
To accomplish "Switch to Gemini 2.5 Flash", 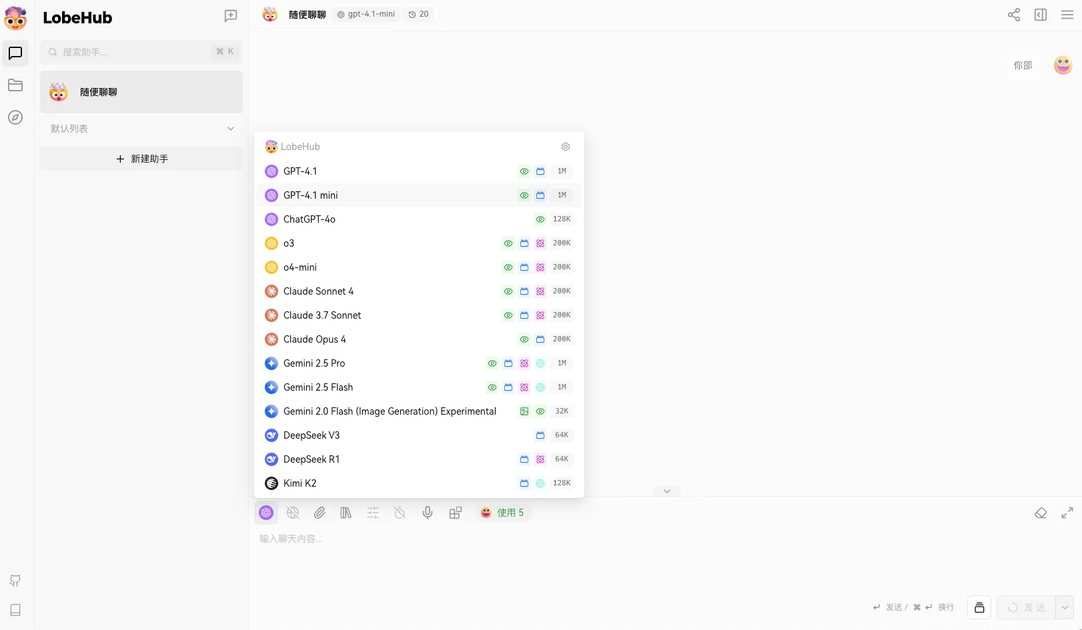I will pos(419,387).
